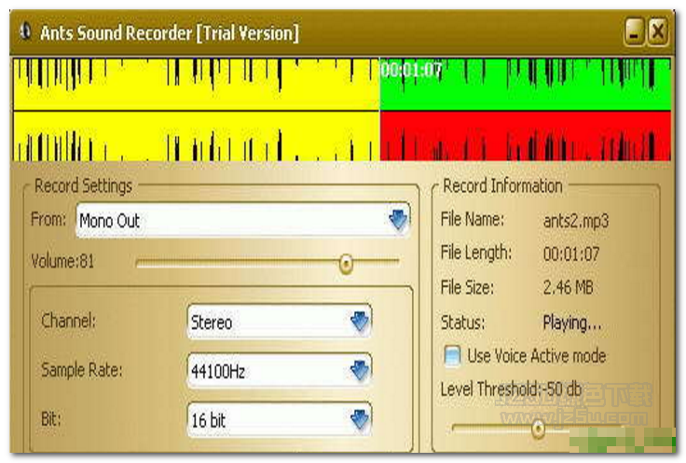686x463 pixels.
Task: Enable the Use Voice Active mode checkbox
Action: pos(452,356)
